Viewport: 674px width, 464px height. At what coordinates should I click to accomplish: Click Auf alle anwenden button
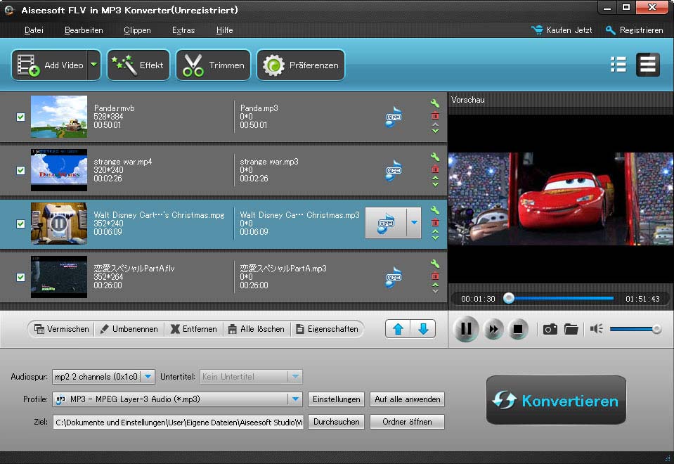point(407,399)
